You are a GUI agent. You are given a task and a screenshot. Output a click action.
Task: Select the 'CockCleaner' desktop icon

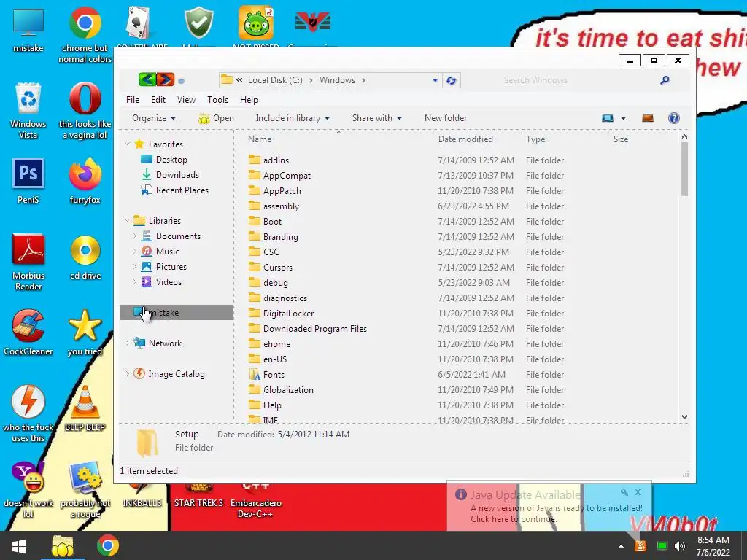28,332
